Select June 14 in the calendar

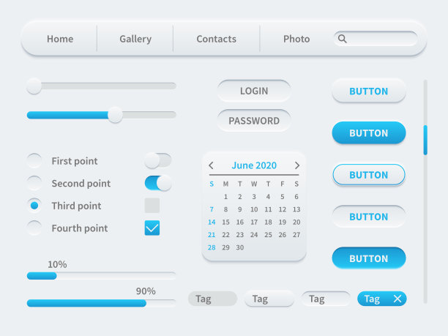click(x=212, y=222)
